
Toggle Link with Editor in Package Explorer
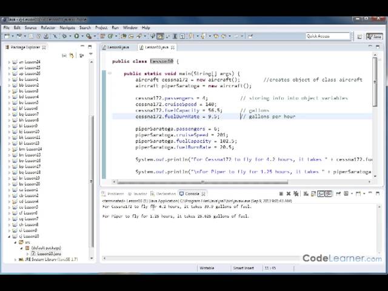[72, 55]
